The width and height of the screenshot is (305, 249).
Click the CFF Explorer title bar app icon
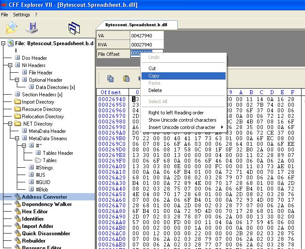pos(3,4)
